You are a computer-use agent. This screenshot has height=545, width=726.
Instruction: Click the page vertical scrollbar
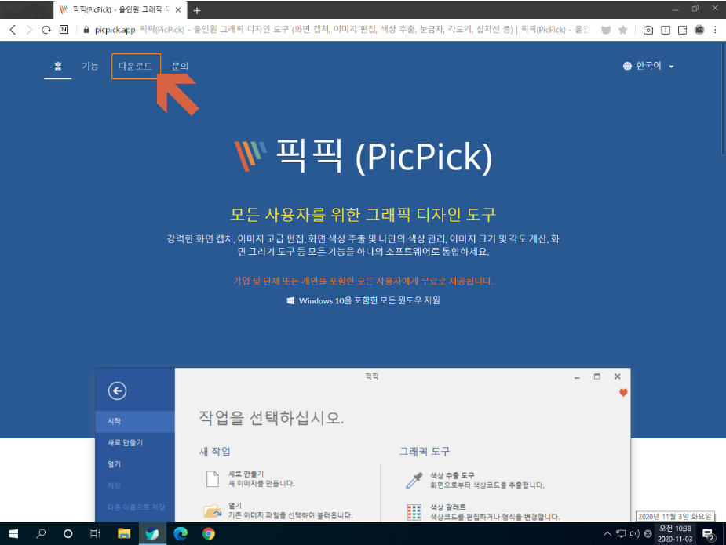[x=723, y=100]
